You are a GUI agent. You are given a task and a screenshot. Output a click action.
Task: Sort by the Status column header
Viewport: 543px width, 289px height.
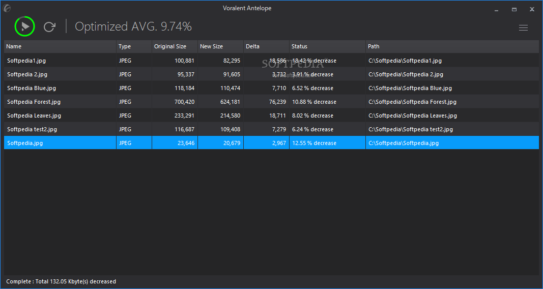click(327, 46)
